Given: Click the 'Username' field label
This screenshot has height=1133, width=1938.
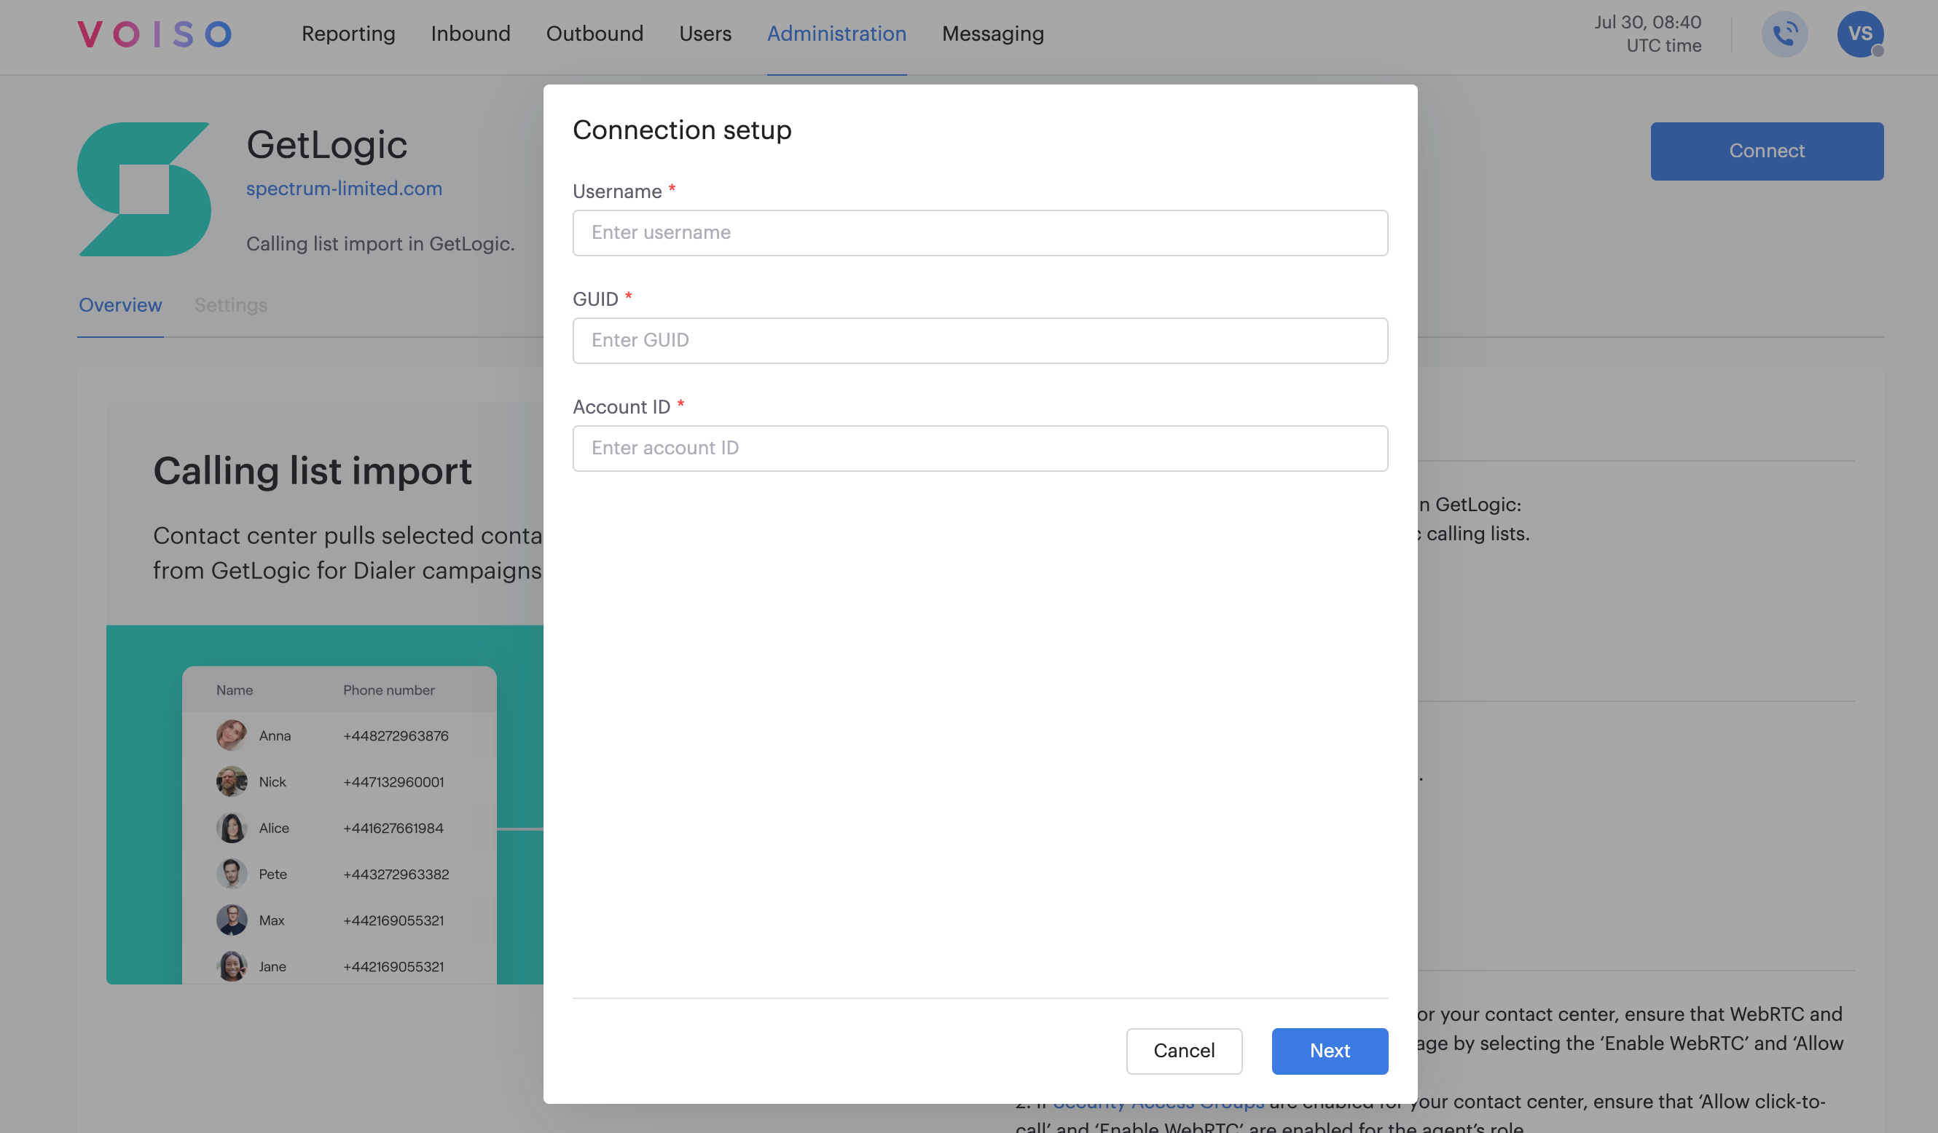Looking at the screenshot, I should tap(617, 192).
